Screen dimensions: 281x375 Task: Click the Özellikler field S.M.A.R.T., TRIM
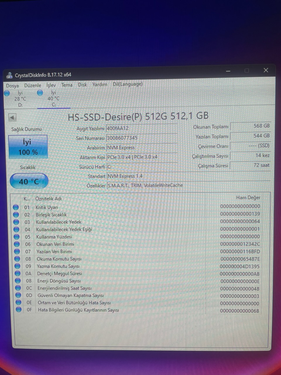click(189, 185)
